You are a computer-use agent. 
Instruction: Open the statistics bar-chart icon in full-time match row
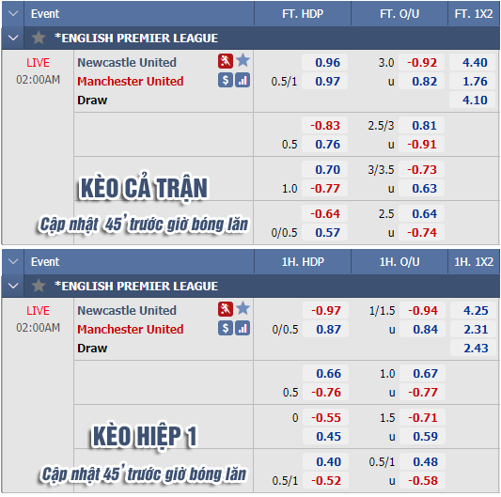click(x=243, y=80)
